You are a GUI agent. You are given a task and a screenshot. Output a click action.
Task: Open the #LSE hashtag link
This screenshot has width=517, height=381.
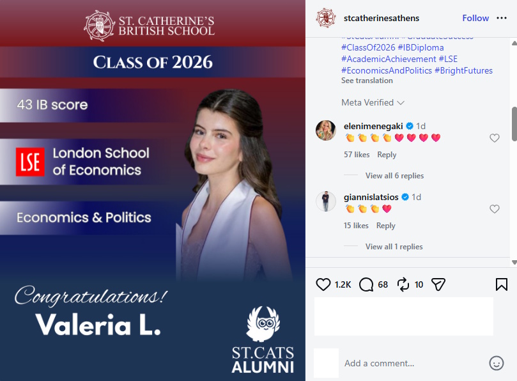point(448,59)
